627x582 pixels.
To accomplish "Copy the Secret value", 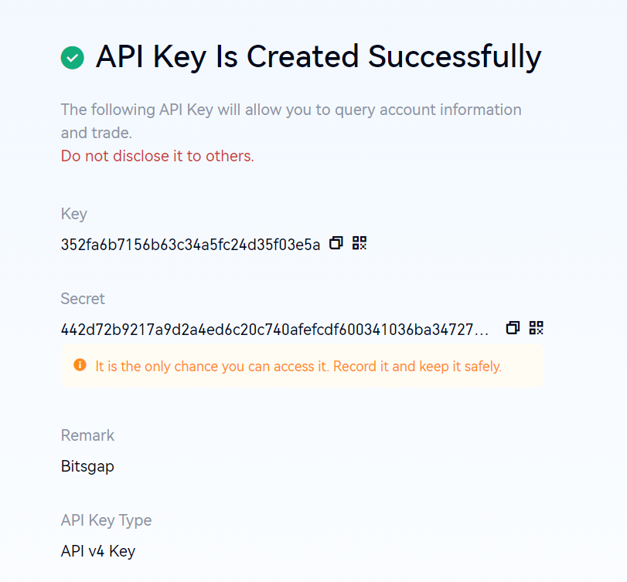I will pyautogui.click(x=513, y=328).
